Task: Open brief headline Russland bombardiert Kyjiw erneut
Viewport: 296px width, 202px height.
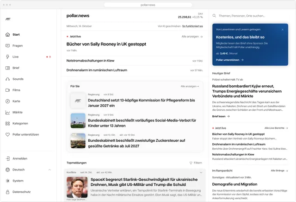Action: (x=247, y=91)
